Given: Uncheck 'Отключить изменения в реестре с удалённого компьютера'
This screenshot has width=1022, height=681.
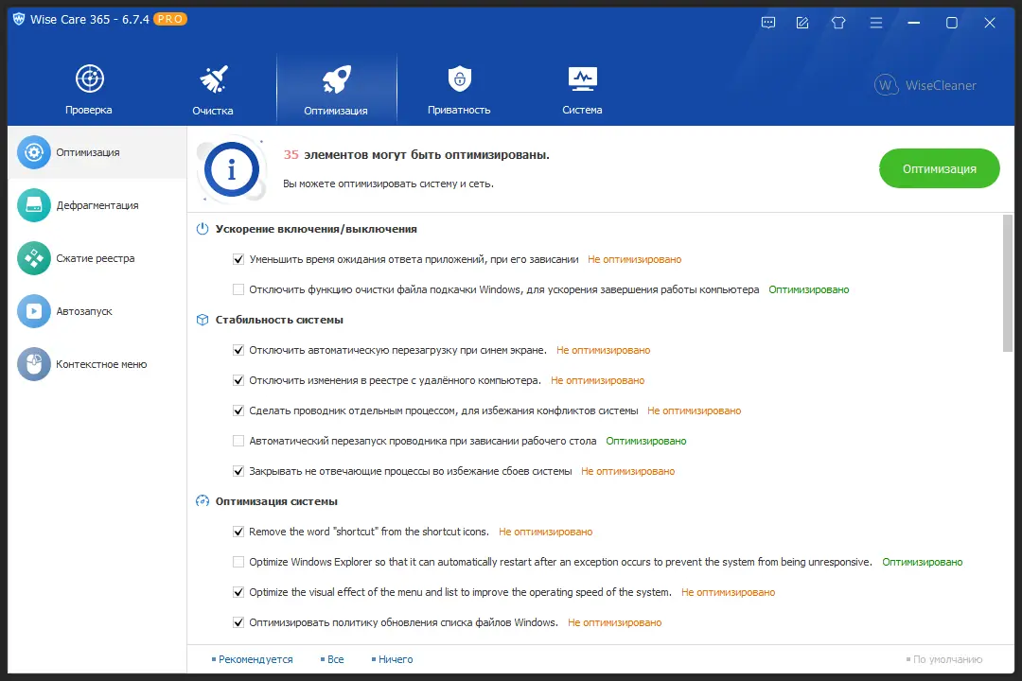Looking at the screenshot, I should coord(238,380).
